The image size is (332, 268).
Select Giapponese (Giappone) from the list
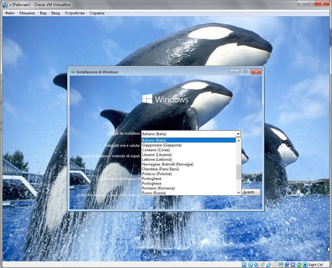(162, 145)
